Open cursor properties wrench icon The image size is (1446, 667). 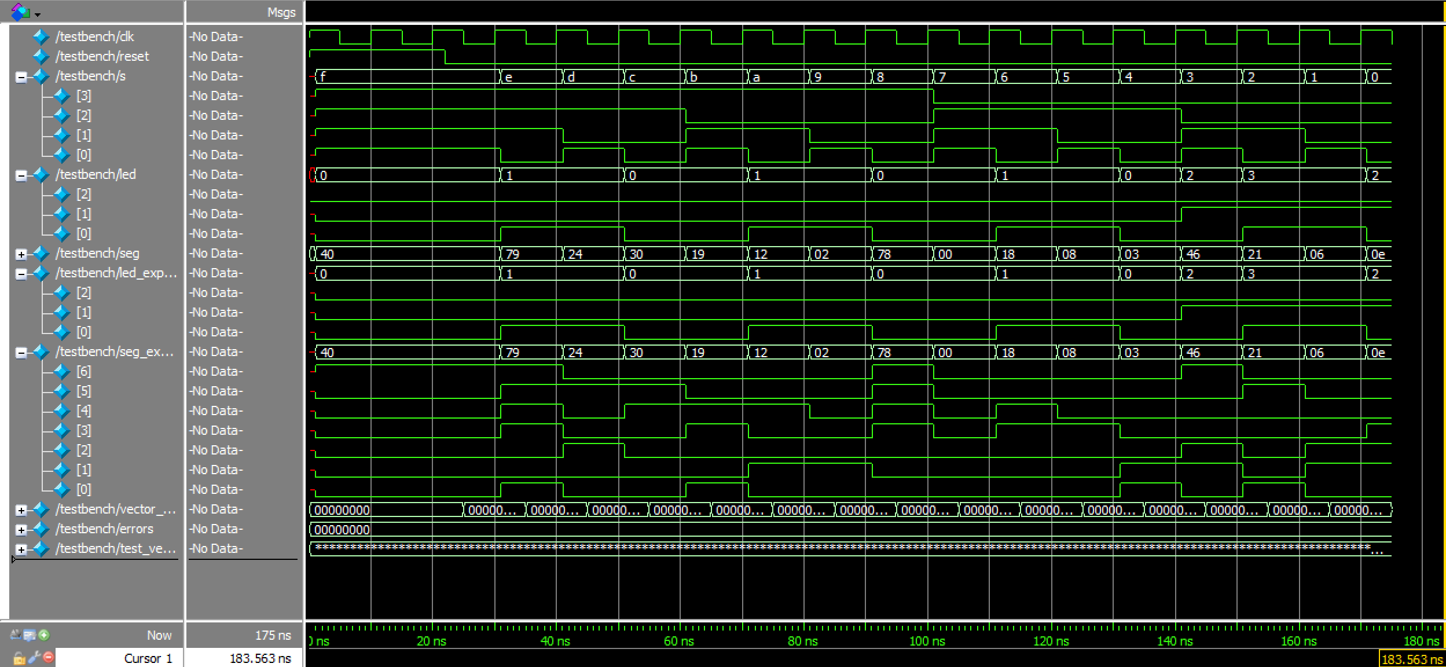point(34,657)
